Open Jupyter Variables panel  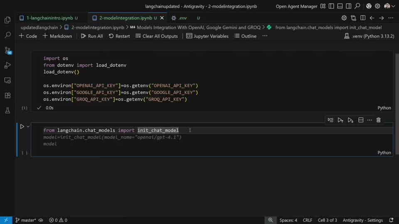207,36
